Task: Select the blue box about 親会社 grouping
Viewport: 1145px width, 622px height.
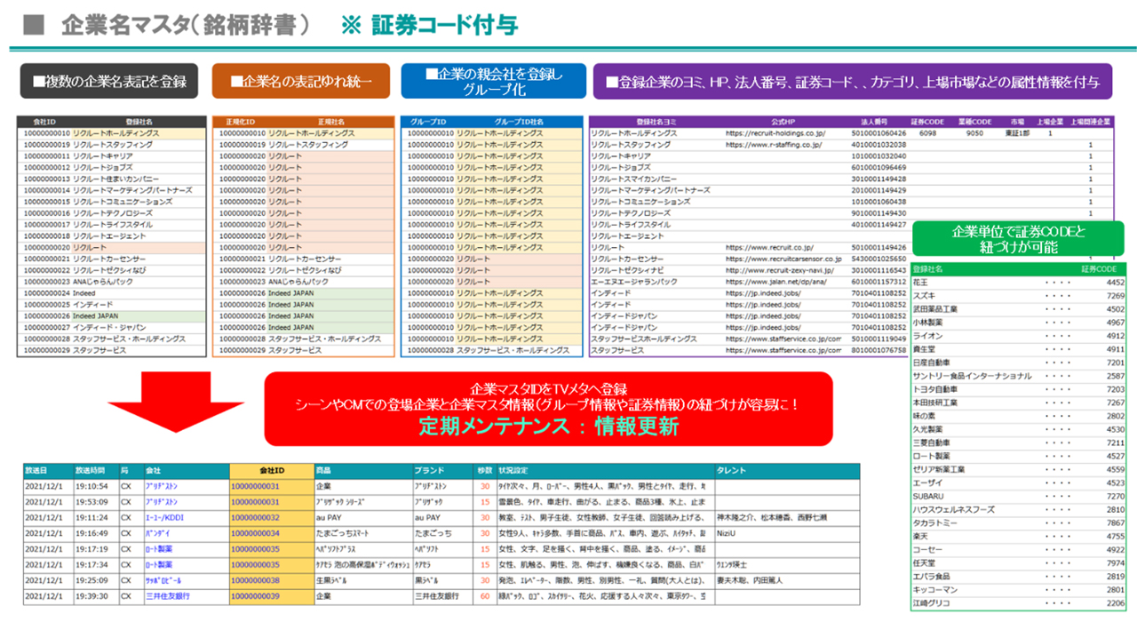Action: (x=493, y=81)
